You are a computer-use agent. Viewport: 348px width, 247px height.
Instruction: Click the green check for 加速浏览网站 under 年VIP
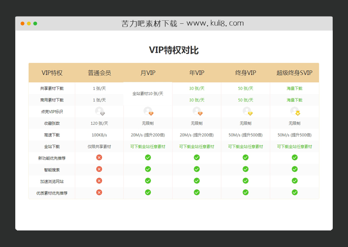point(196,180)
